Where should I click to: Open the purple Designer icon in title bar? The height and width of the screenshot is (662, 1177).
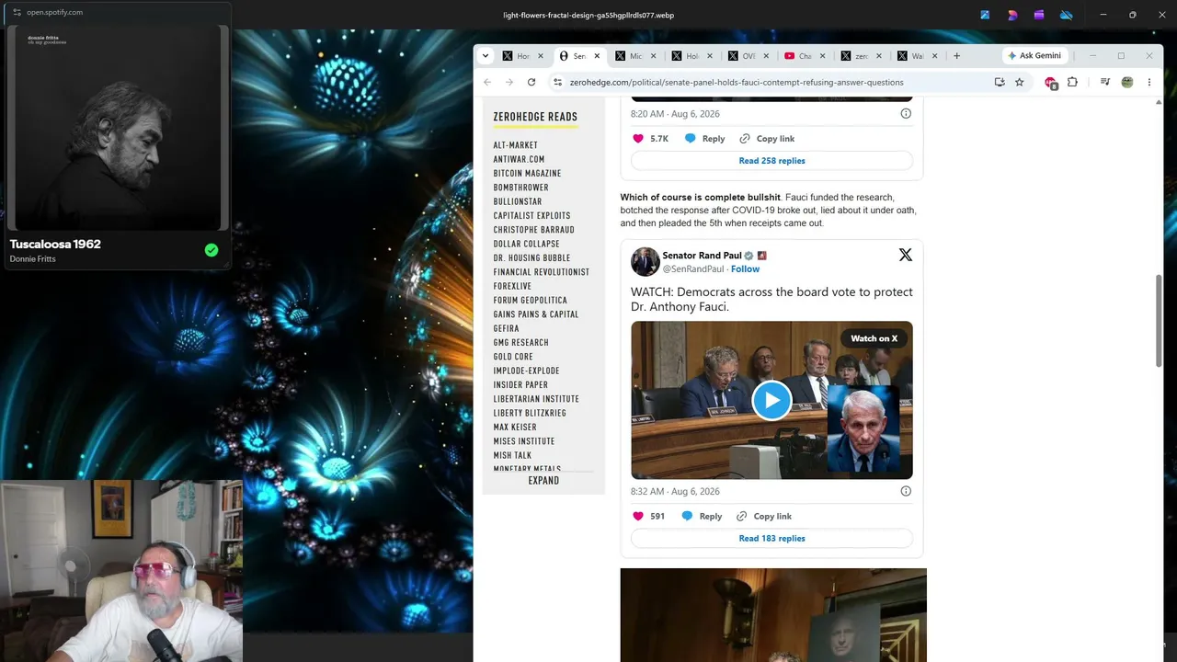(x=1012, y=15)
